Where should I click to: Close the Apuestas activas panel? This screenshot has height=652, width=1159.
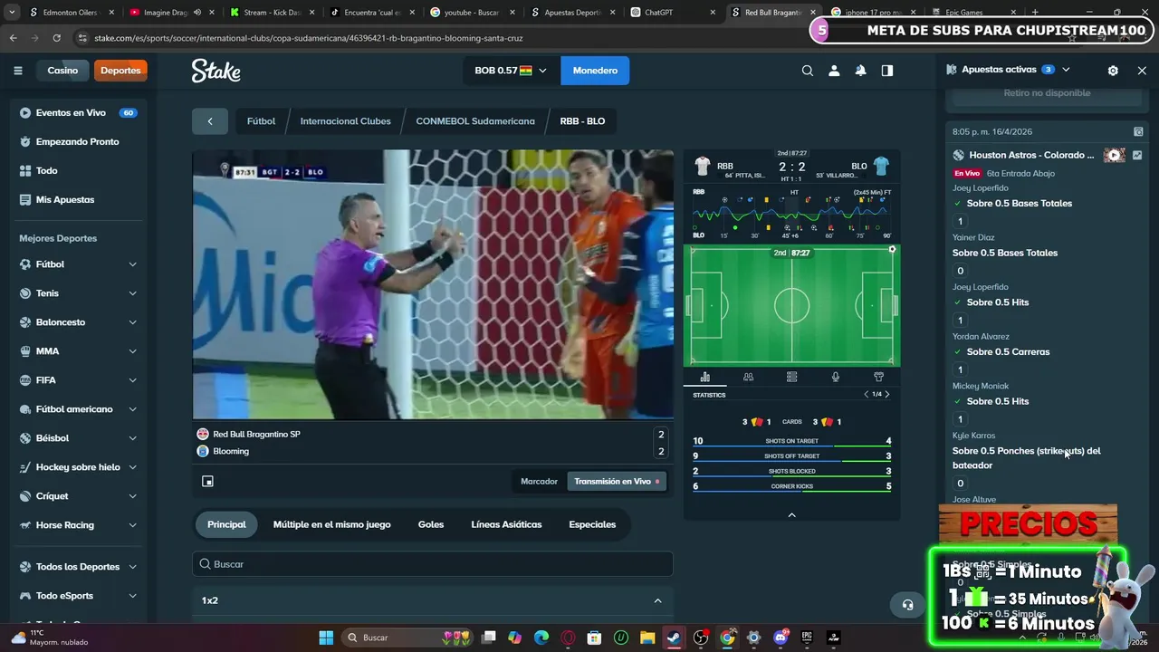pyautogui.click(x=1142, y=70)
